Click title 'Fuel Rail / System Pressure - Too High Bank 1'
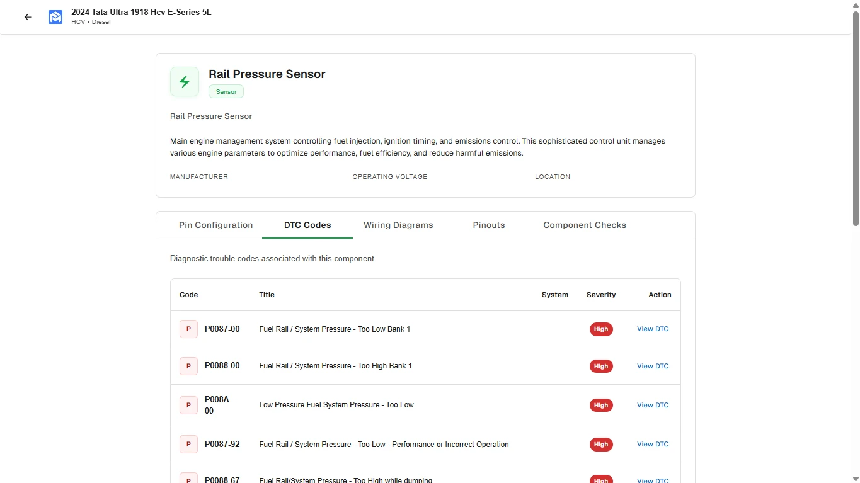This screenshot has height=483, width=860. (x=336, y=366)
